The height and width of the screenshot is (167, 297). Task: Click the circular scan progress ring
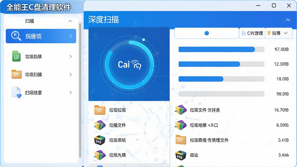tap(129, 65)
